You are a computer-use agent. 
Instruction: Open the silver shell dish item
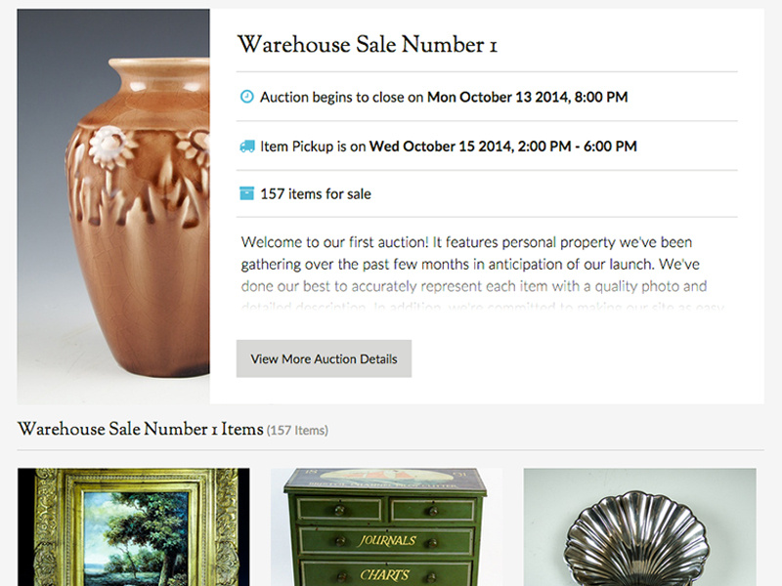click(640, 526)
